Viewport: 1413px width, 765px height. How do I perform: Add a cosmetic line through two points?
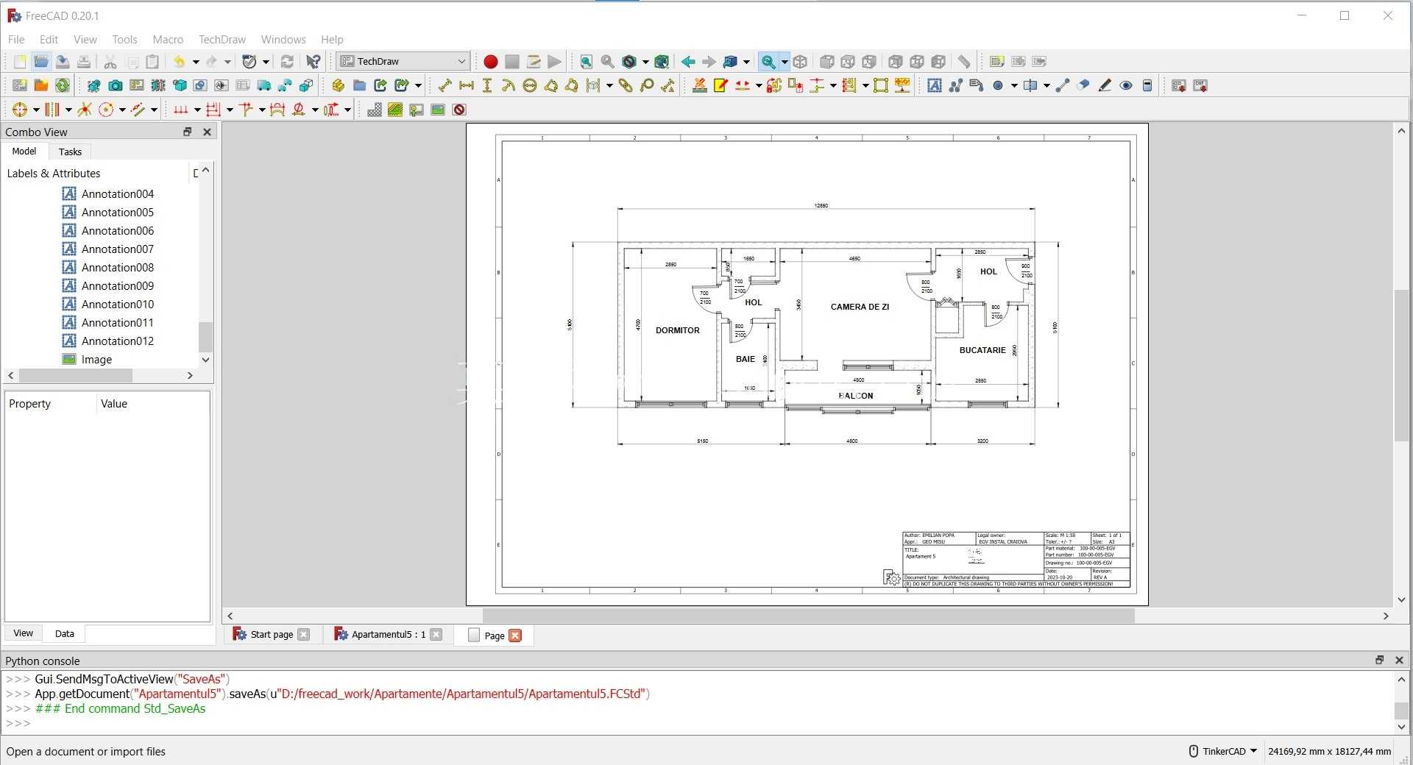tap(1062, 85)
